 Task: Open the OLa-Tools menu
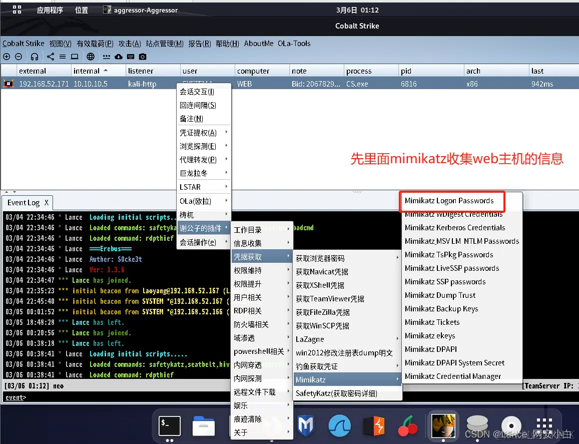tap(294, 43)
